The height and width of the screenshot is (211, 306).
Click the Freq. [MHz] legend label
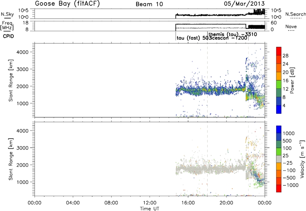pyautogui.click(x=6, y=26)
